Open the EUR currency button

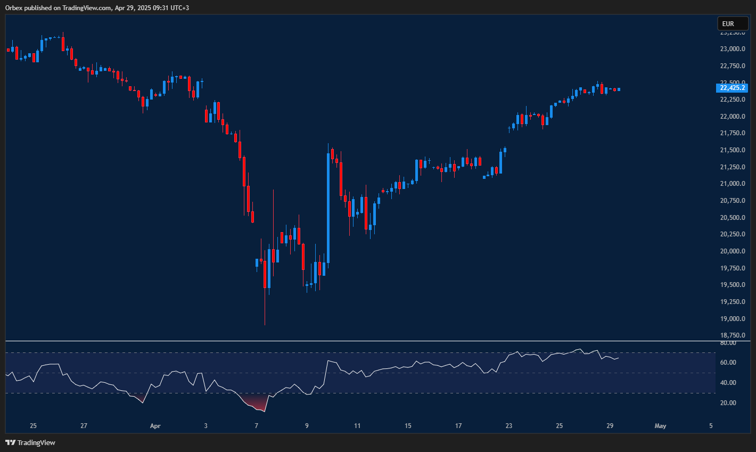[733, 23]
